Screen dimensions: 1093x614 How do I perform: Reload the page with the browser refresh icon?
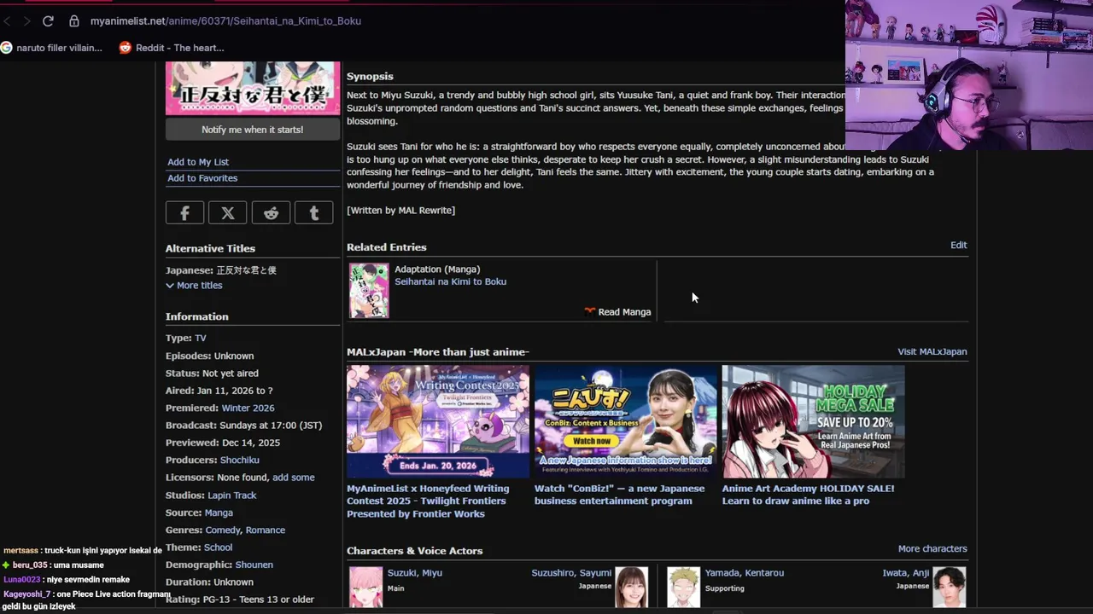pos(48,20)
